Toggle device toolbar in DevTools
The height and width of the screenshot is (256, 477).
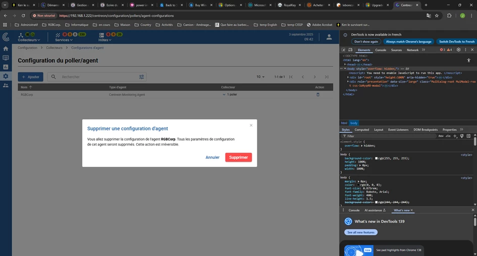pyautogui.click(x=350, y=50)
